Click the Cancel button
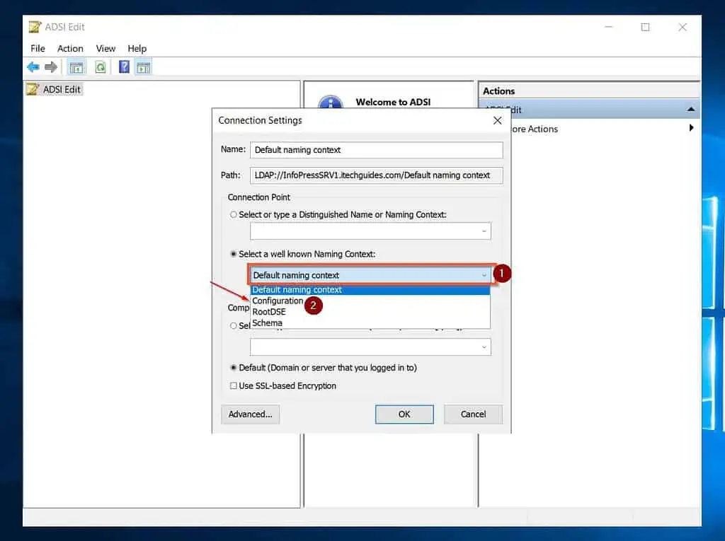The height and width of the screenshot is (541, 725). [473, 414]
